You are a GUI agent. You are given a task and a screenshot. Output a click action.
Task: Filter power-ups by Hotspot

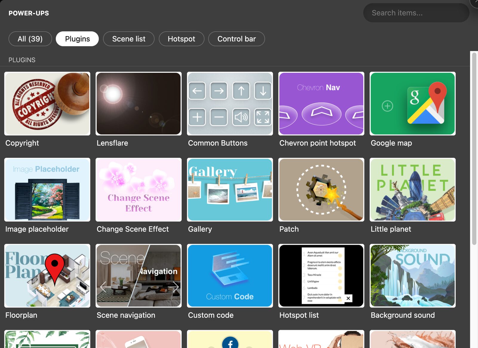[x=181, y=39]
